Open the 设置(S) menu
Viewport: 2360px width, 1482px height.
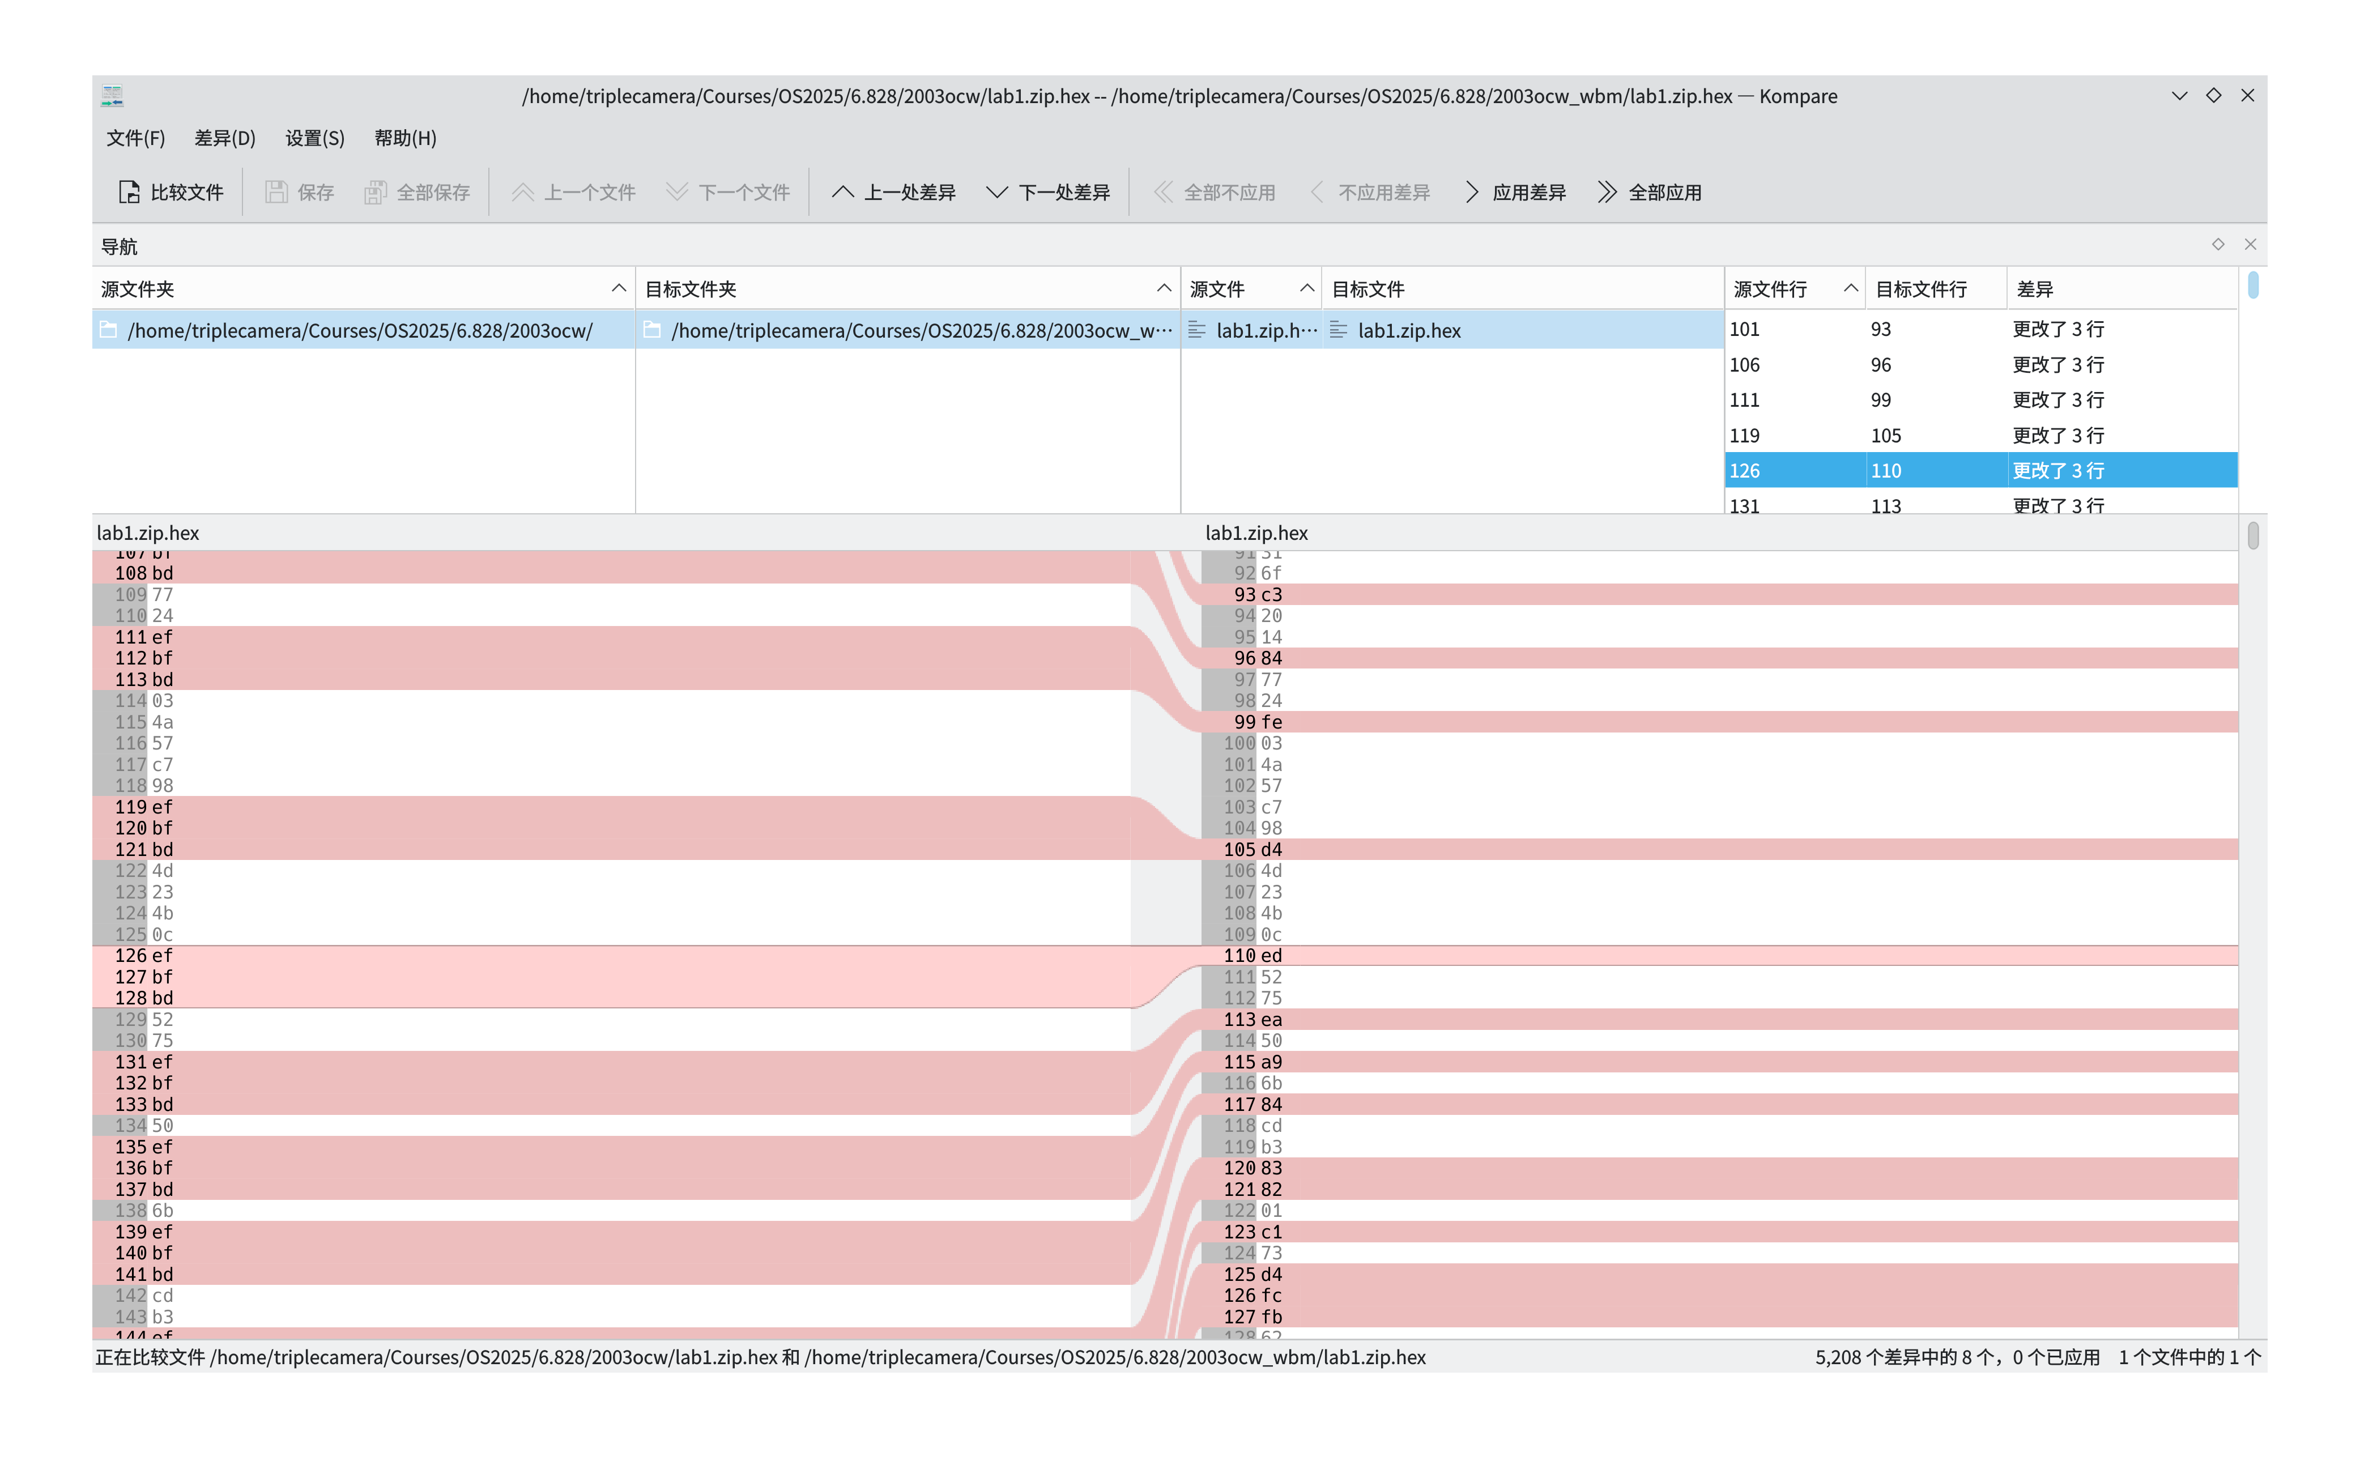click(314, 138)
